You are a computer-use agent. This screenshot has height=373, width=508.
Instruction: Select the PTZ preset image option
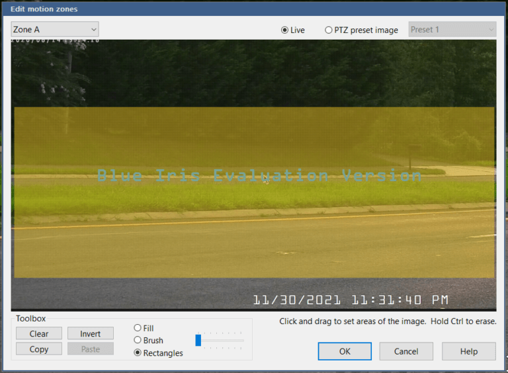(x=361, y=30)
